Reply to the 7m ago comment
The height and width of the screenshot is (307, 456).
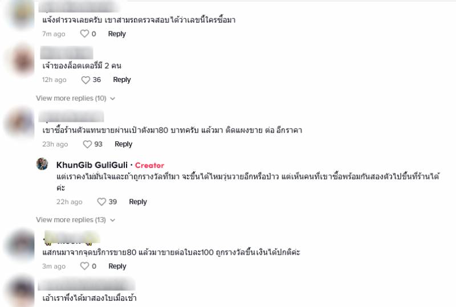click(117, 34)
